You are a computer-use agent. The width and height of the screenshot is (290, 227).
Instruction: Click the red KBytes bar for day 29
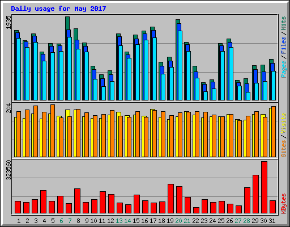[x=255, y=194]
